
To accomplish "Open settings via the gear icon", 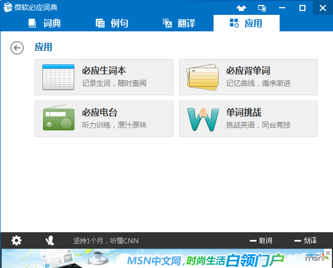I will point(17,240).
